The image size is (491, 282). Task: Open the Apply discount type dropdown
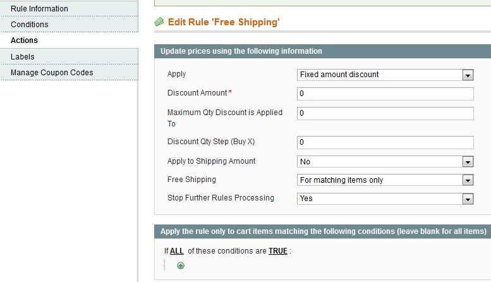click(x=385, y=75)
